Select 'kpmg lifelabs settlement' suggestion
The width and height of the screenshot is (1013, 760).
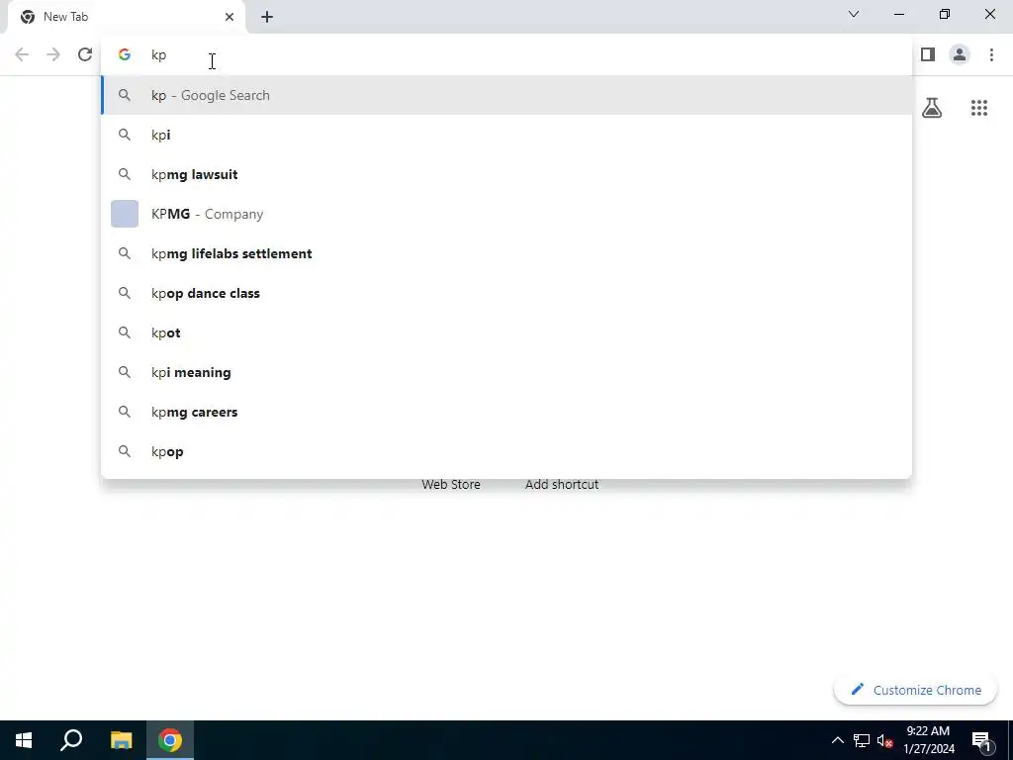(506, 253)
